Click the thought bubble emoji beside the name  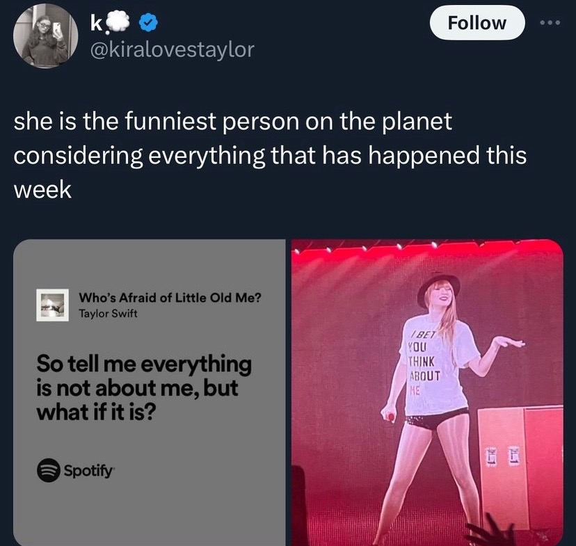pyautogui.click(x=120, y=24)
